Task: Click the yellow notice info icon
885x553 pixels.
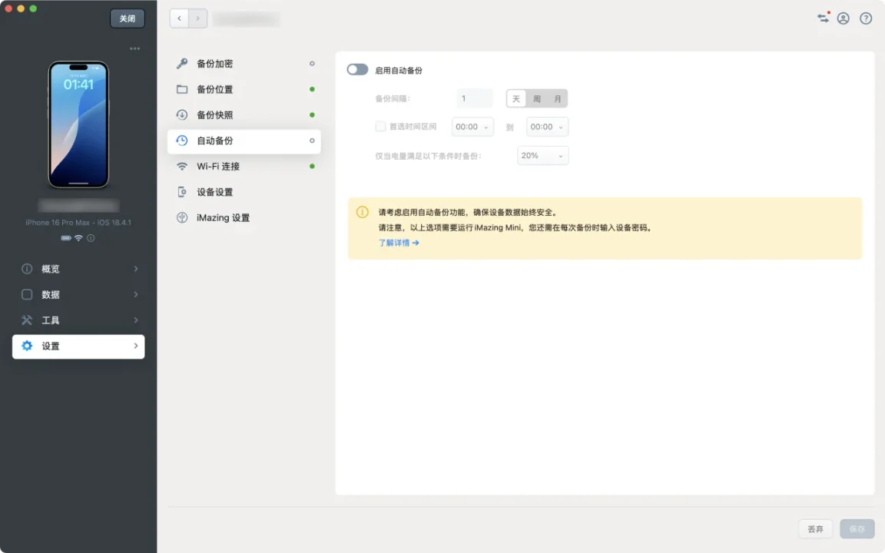Action: [x=363, y=212]
